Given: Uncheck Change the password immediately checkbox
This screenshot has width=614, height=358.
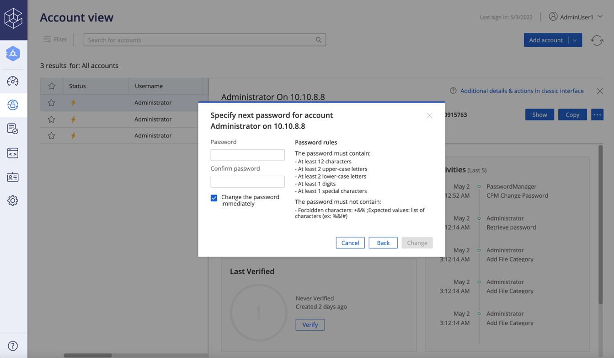Looking at the screenshot, I should pyautogui.click(x=214, y=198).
